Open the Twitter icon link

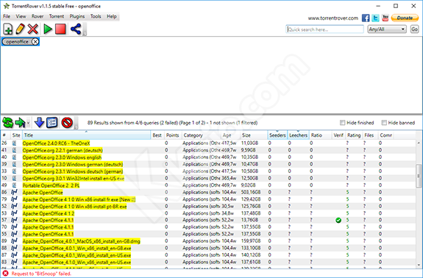[x=375, y=18]
